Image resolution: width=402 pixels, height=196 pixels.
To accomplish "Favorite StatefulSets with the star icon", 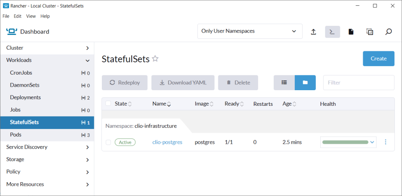I will pyautogui.click(x=155, y=58).
